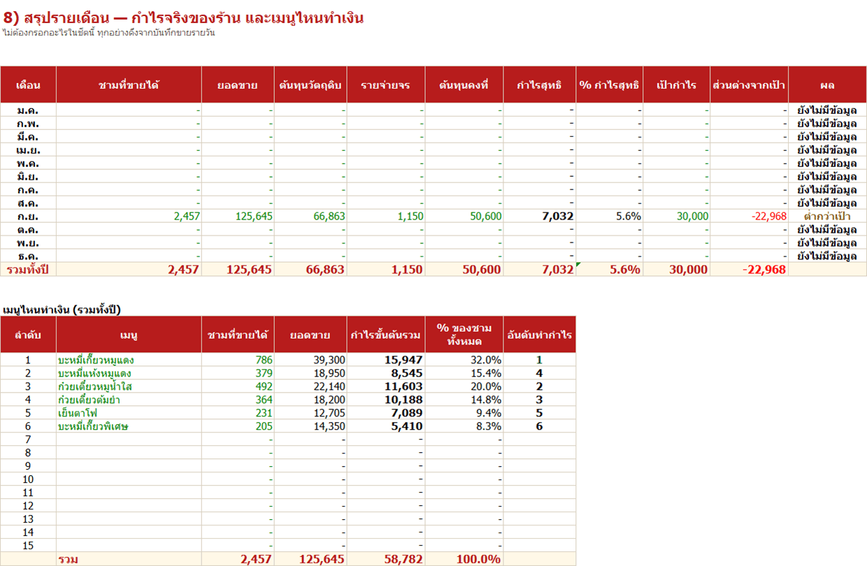Select the บะหมี่เกี๊ยวพิเศษ menu cell
Screen dimensions: 867x566
click(129, 426)
